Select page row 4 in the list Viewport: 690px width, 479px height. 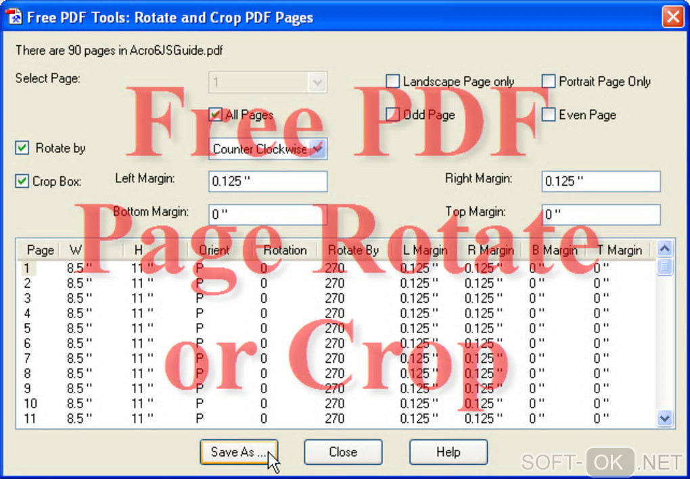[x=337, y=313]
